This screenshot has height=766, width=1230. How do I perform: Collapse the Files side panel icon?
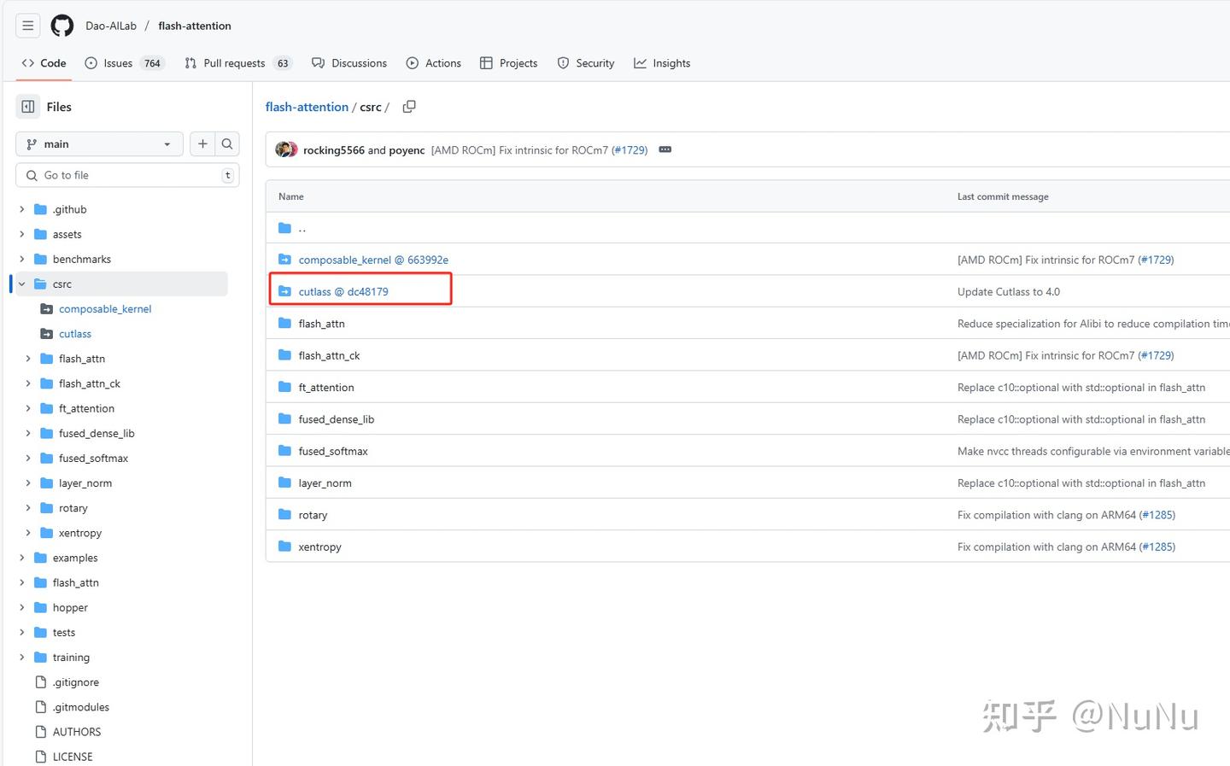[x=28, y=107]
